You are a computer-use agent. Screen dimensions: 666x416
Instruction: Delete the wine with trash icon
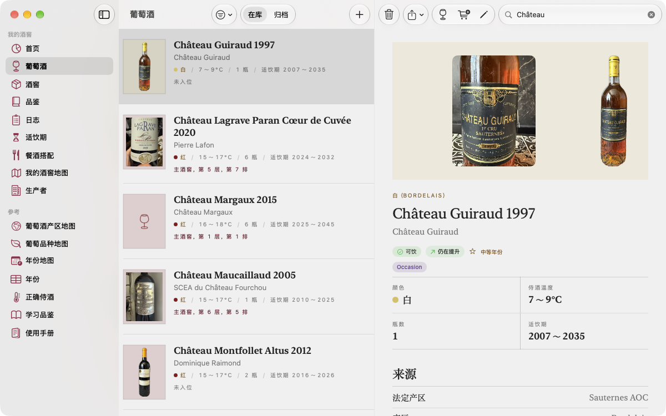point(389,15)
